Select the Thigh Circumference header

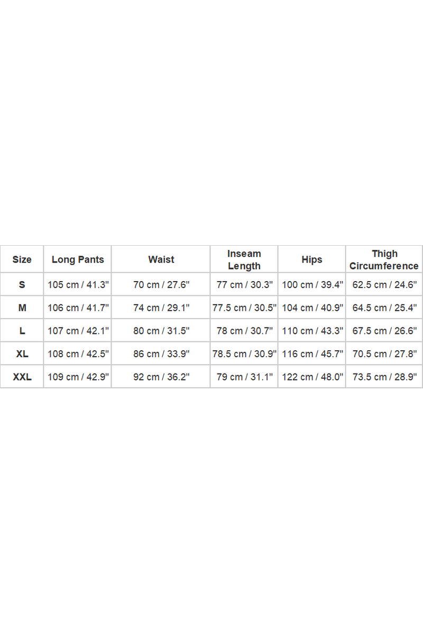click(384, 259)
